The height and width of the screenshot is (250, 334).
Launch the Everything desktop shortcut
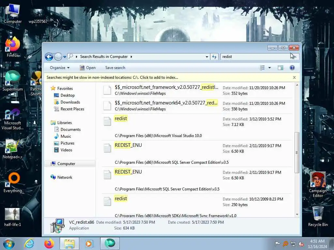[x=13, y=182]
